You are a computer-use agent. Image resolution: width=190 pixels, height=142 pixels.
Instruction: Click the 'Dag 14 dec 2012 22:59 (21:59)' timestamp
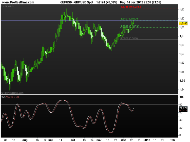pyautogui.click(x=141, y=2)
